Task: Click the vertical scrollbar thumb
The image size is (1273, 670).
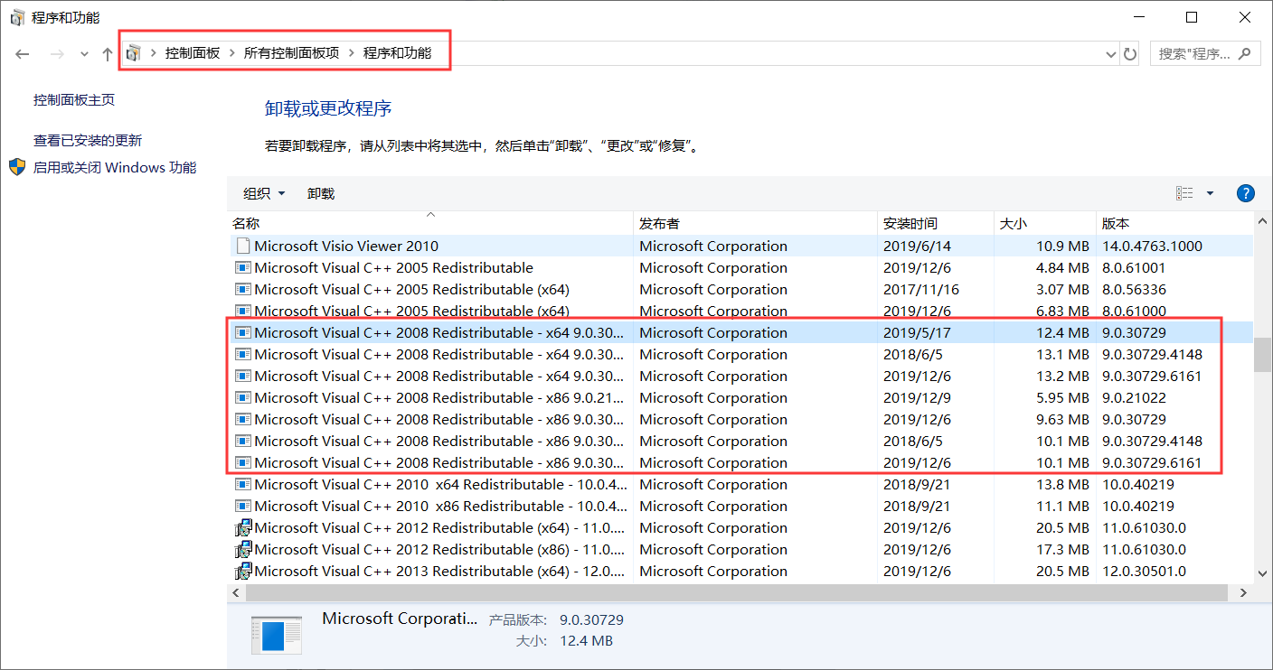Action: pos(1262,354)
